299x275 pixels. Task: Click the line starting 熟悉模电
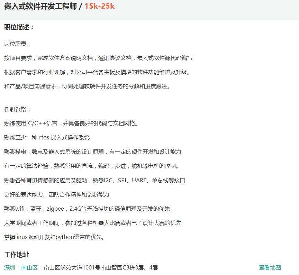[x=93, y=152]
